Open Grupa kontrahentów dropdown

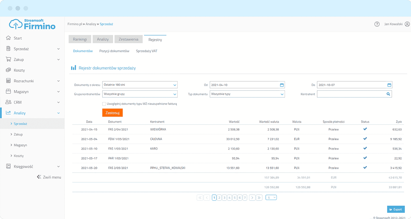tap(140, 94)
